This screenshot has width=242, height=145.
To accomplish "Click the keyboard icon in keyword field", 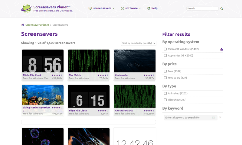I will pyautogui.click(x=214, y=118).
